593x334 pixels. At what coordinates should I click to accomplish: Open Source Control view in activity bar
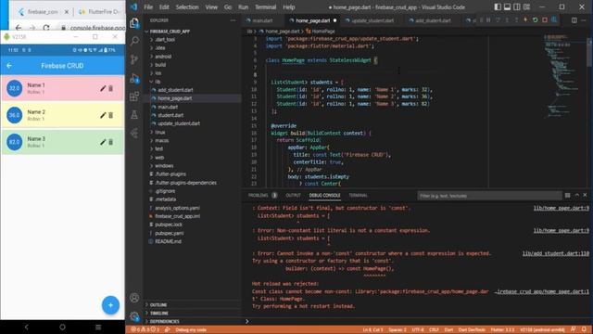coord(134,59)
